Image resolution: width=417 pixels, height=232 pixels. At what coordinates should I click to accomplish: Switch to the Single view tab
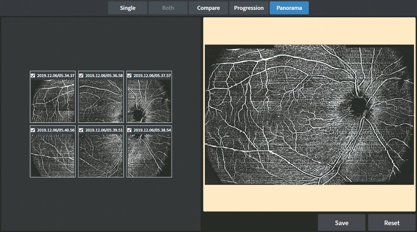tap(127, 8)
